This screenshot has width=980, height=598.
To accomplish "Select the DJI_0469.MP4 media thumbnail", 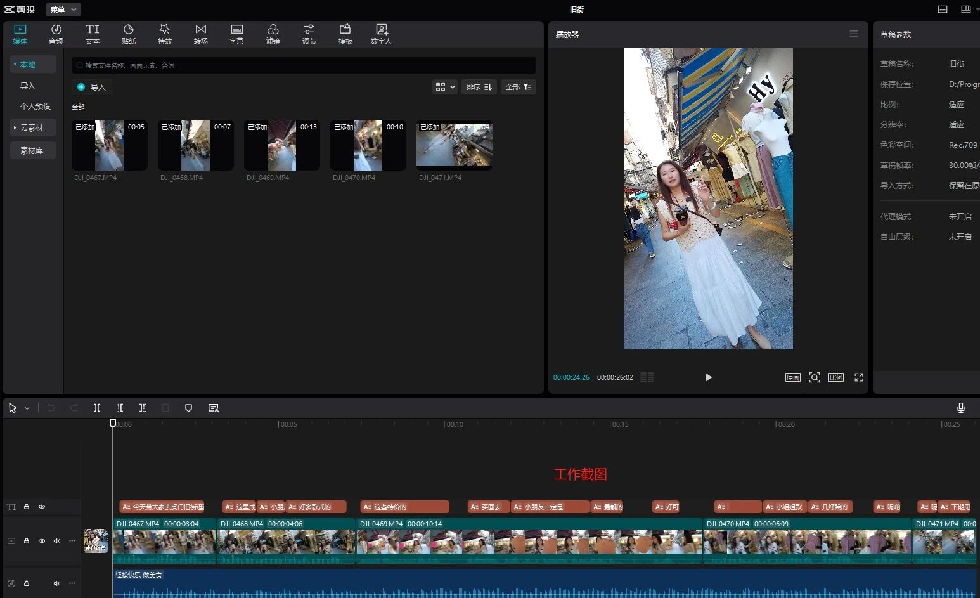I will pos(281,145).
